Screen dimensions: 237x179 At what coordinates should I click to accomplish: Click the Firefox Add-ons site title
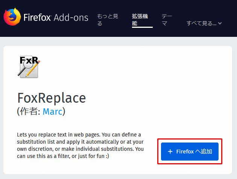coord(56,17)
